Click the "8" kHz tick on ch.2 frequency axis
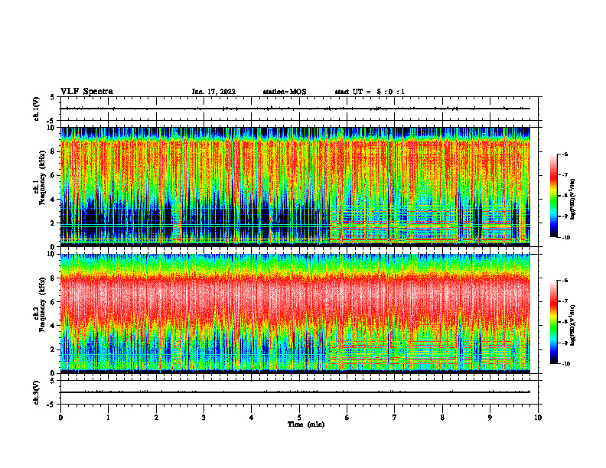This screenshot has height=468, width=606. click(53, 278)
